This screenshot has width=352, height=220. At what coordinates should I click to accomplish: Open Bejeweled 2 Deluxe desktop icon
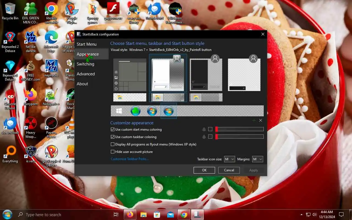[10, 42]
